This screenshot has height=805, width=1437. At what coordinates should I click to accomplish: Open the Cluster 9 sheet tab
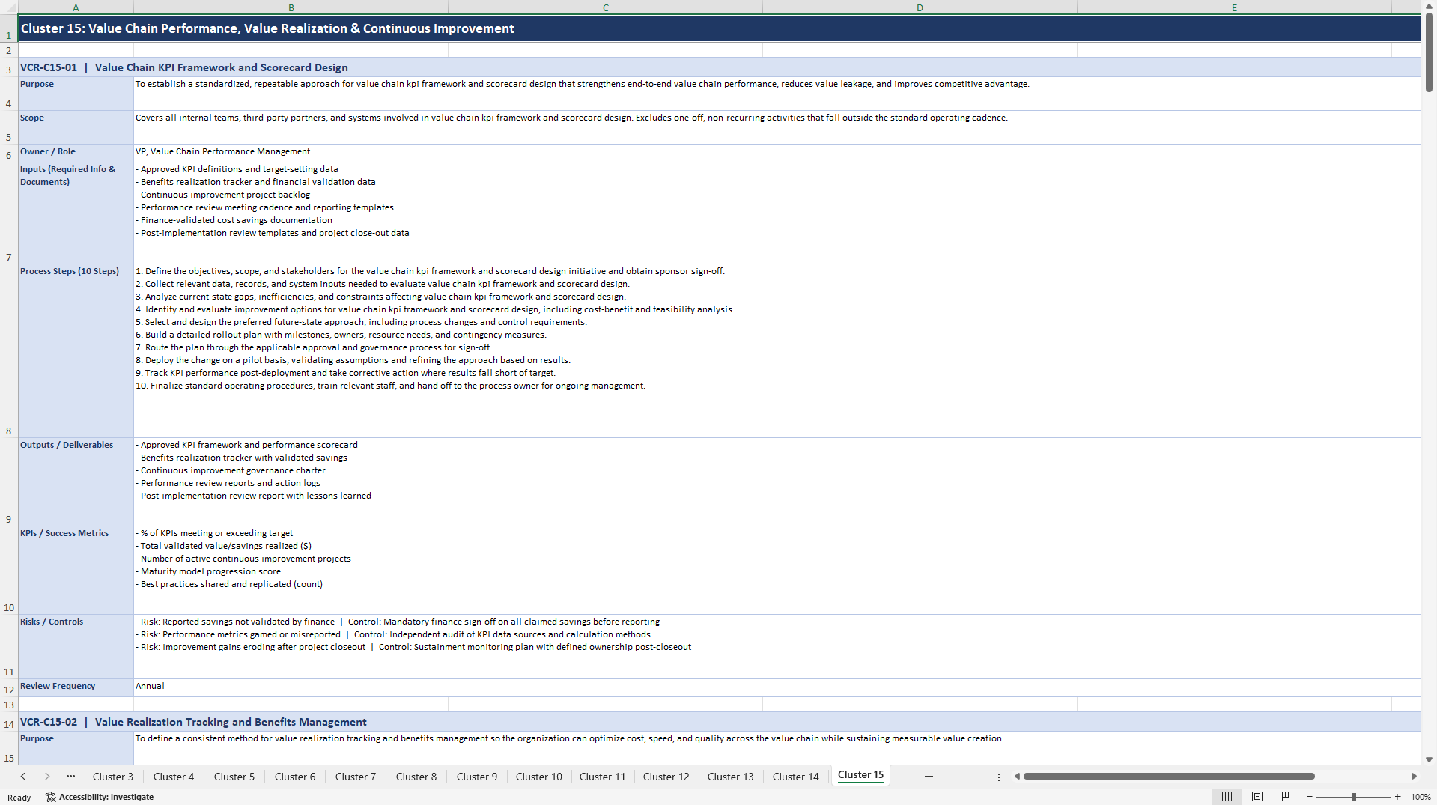click(x=477, y=777)
